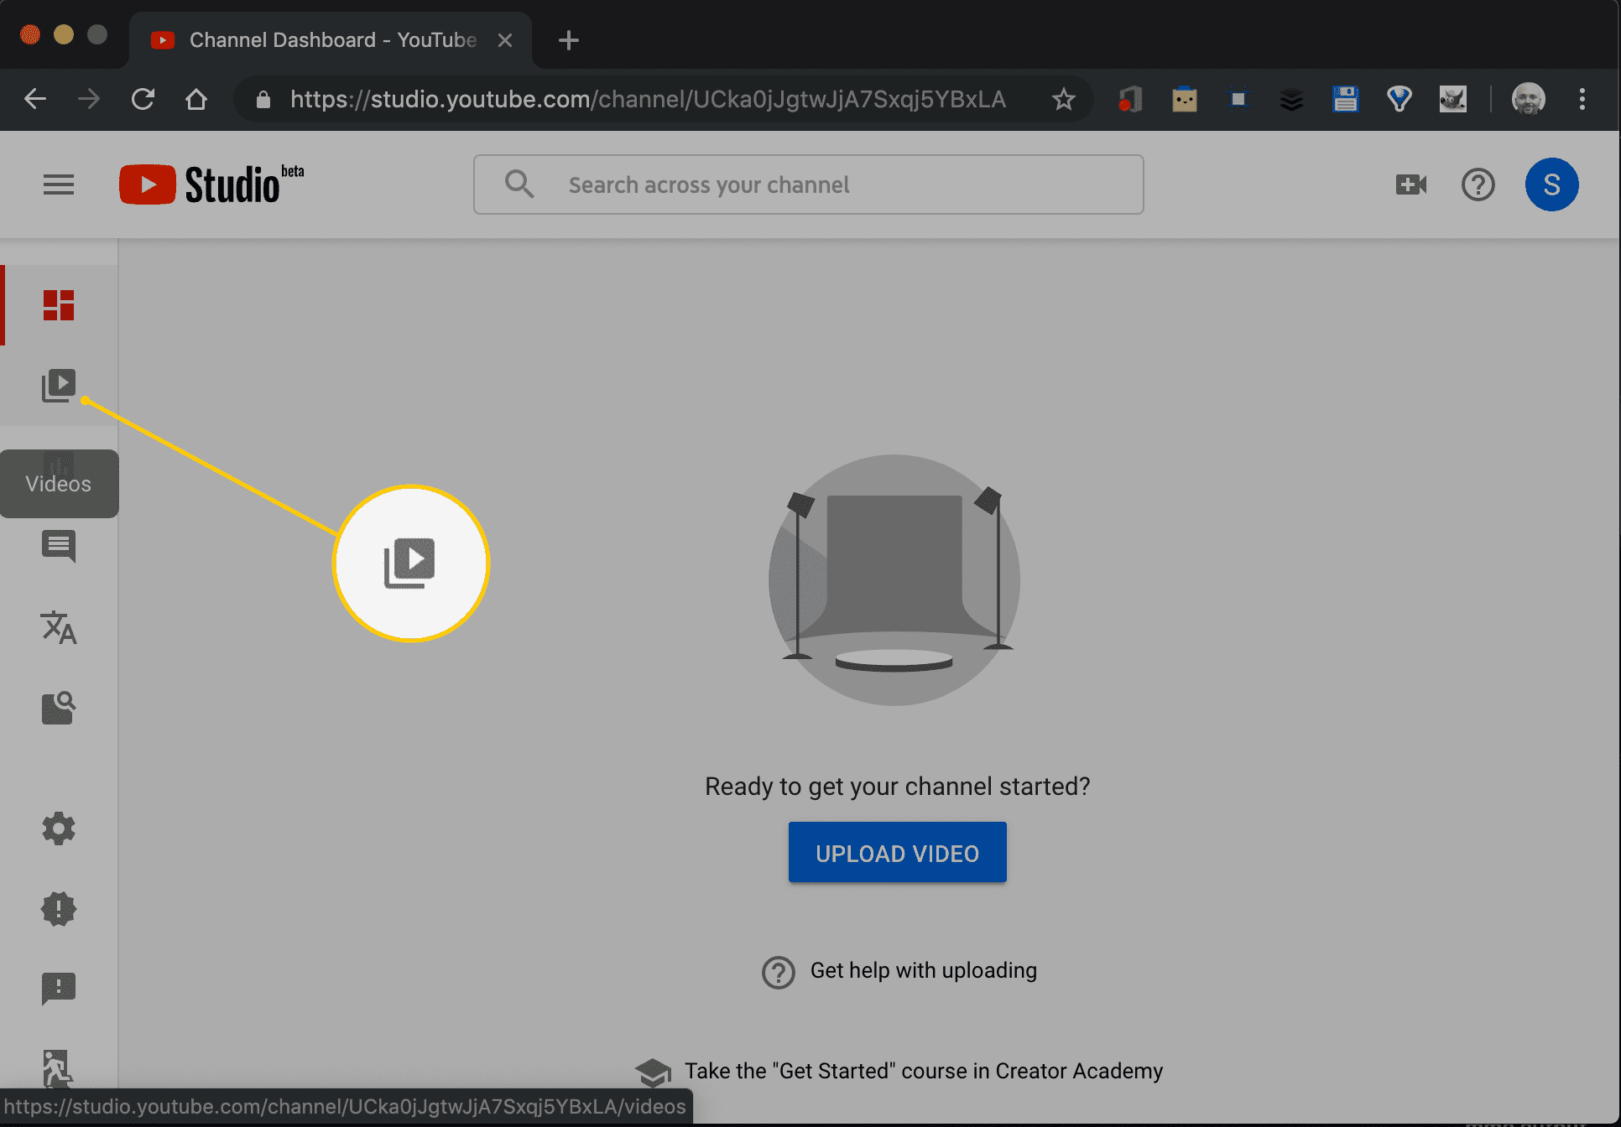The height and width of the screenshot is (1127, 1621).
Task: Open the hamburger menu icon
Action: click(x=57, y=184)
